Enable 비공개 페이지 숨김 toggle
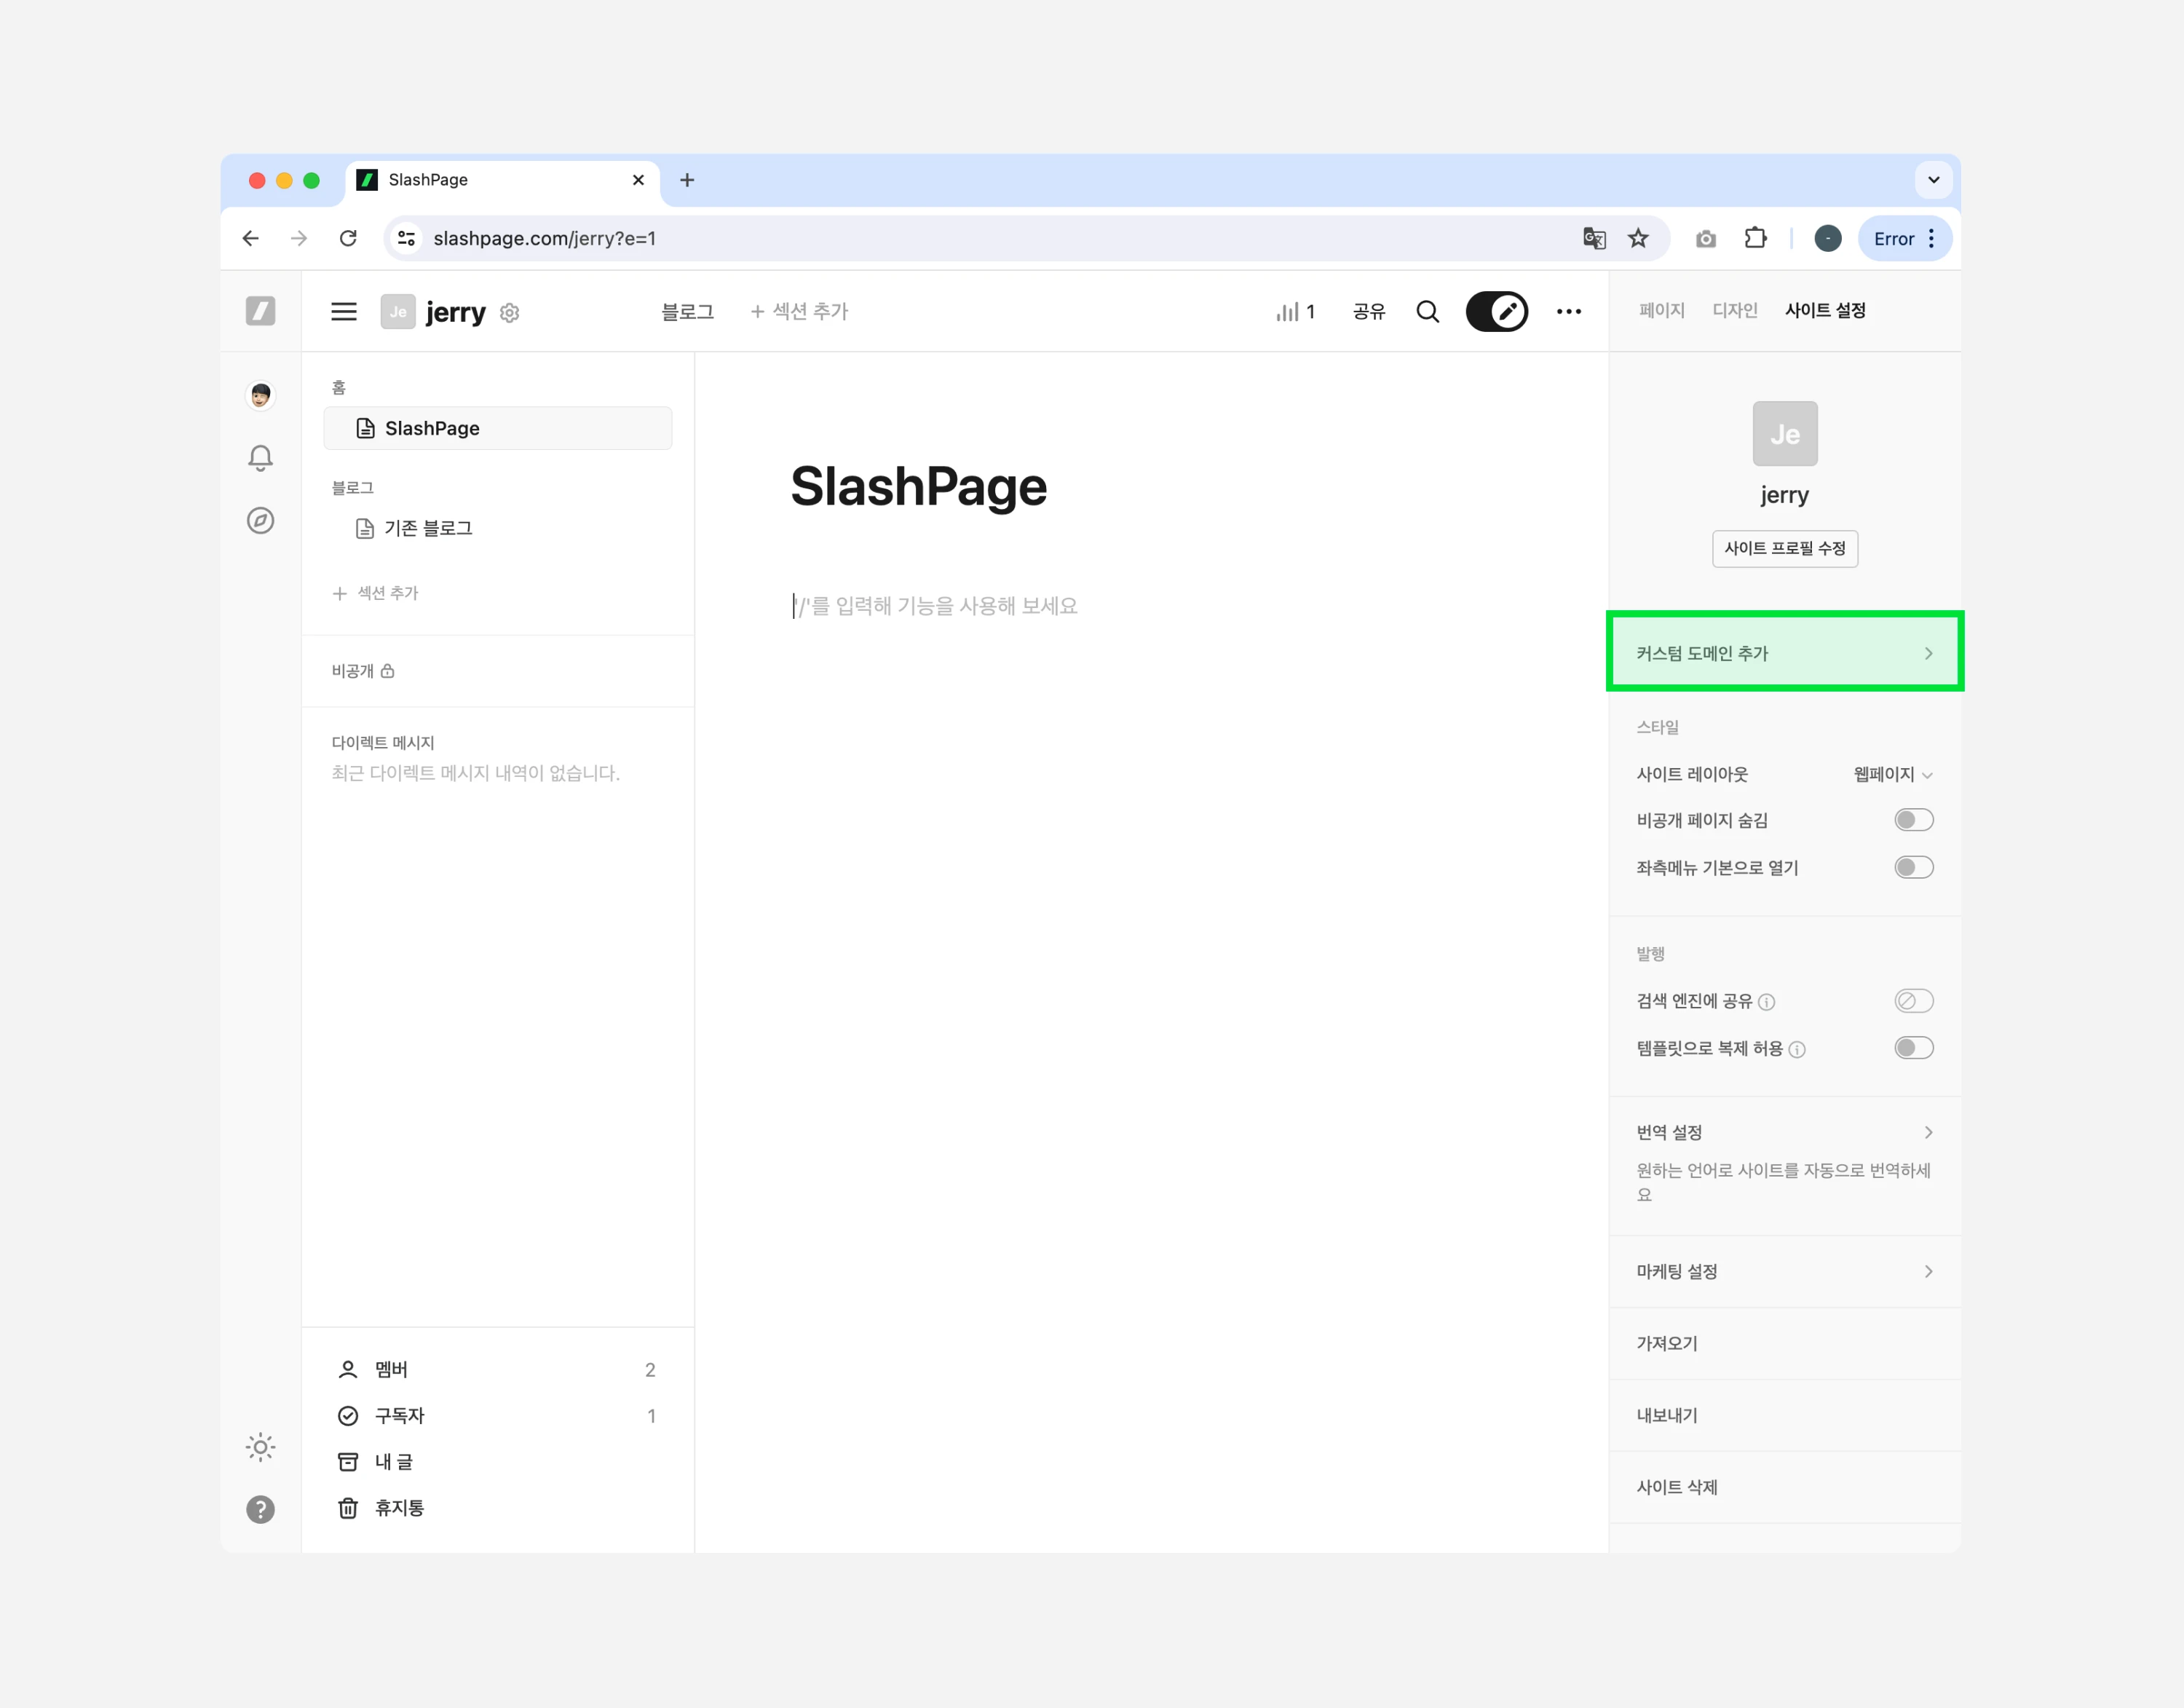 tap(1913, 820)
